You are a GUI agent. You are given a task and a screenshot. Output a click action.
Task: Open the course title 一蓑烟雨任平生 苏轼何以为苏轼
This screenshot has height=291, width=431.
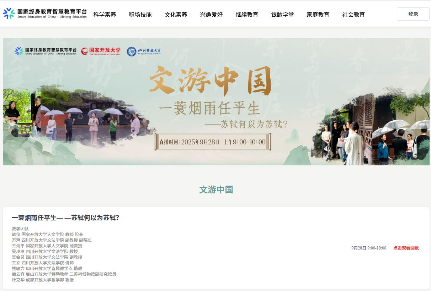pos(65,218)
